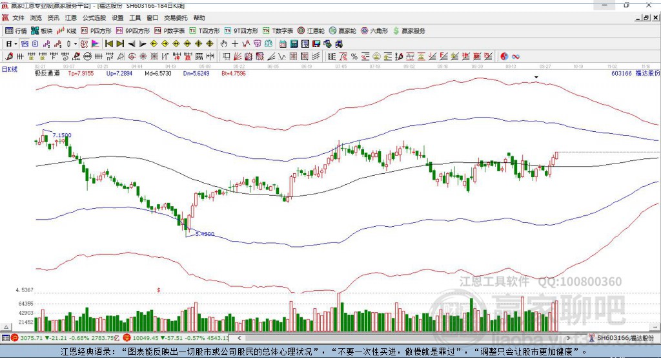Image resolution: width=661 pixels, height=358 pixels.
Task: Open the 9P四方形 tool
Action: tap(133, 31)
